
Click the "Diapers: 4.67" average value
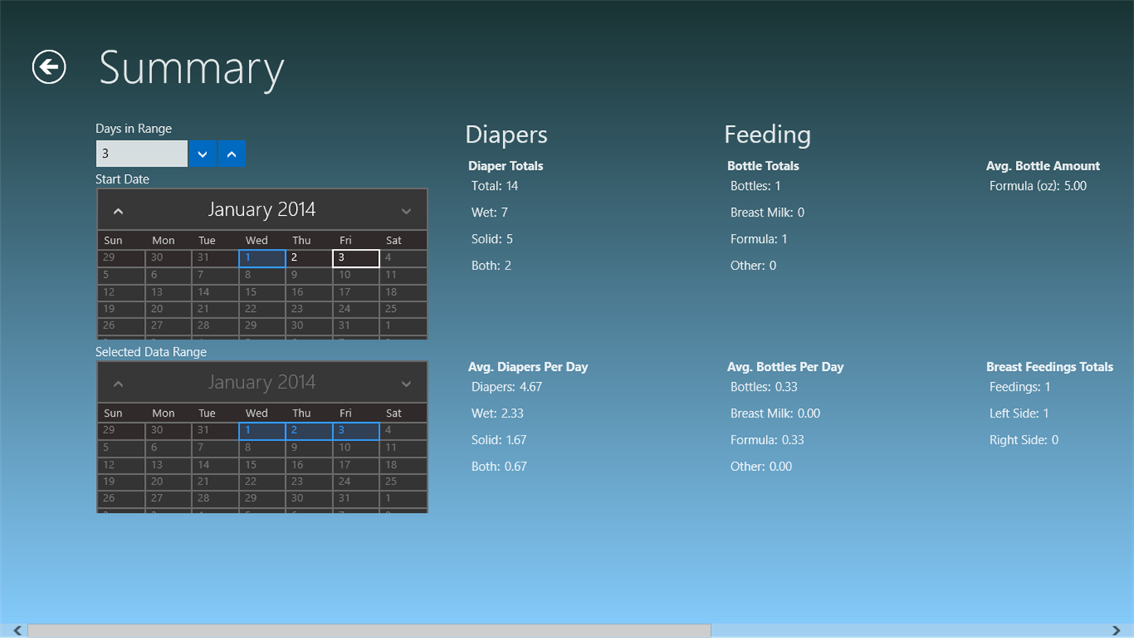[x=506, y=387]
